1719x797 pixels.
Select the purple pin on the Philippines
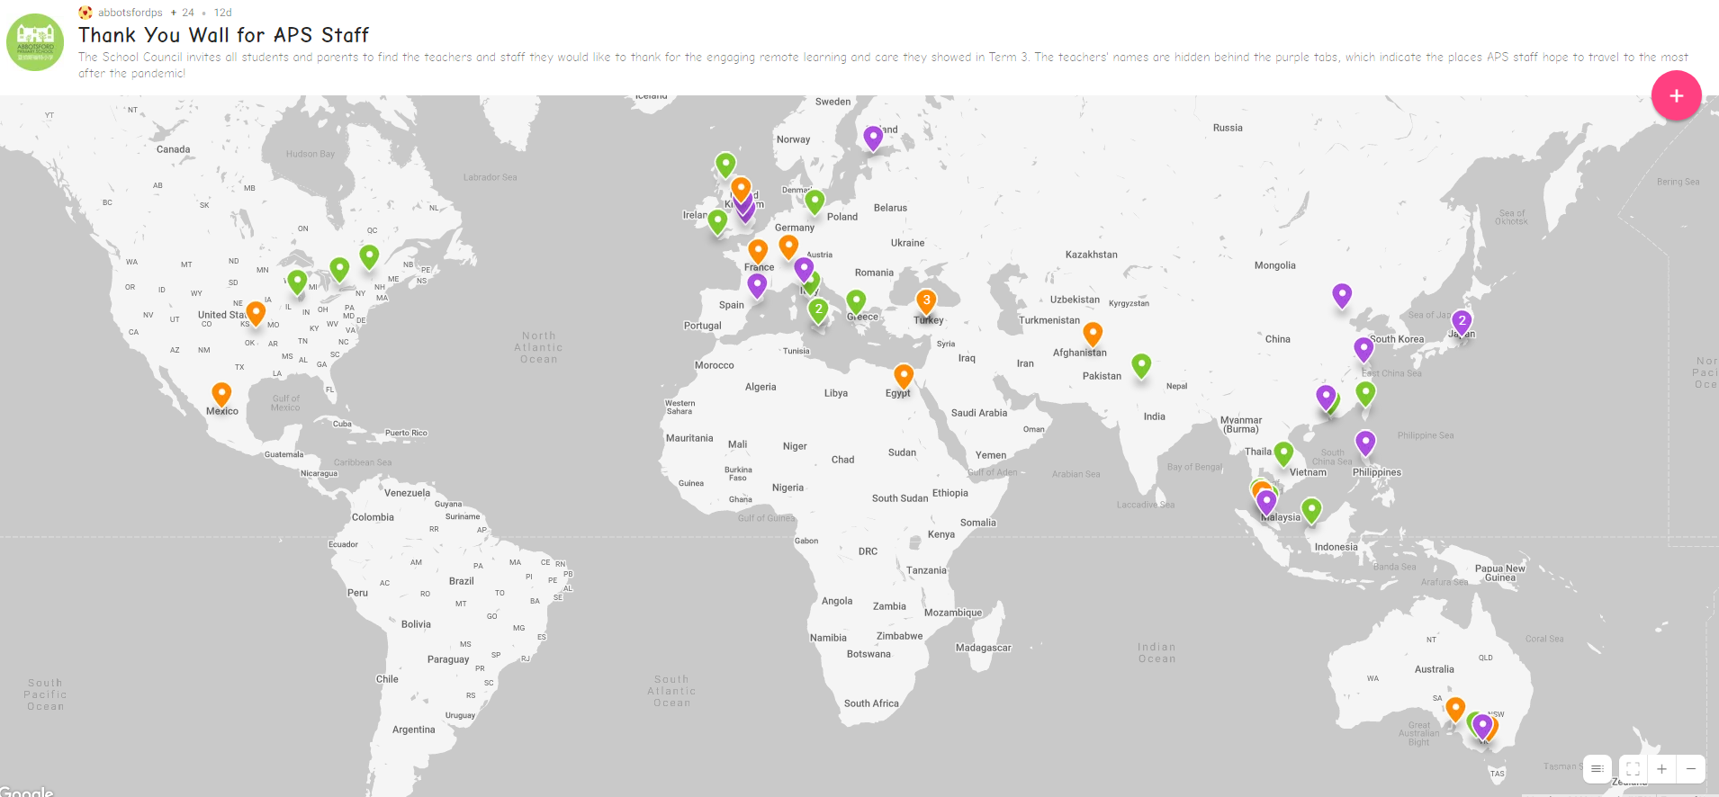(1365, 441)
